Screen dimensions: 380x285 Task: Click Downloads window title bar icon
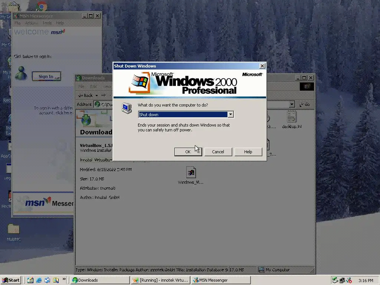(79, 78)
